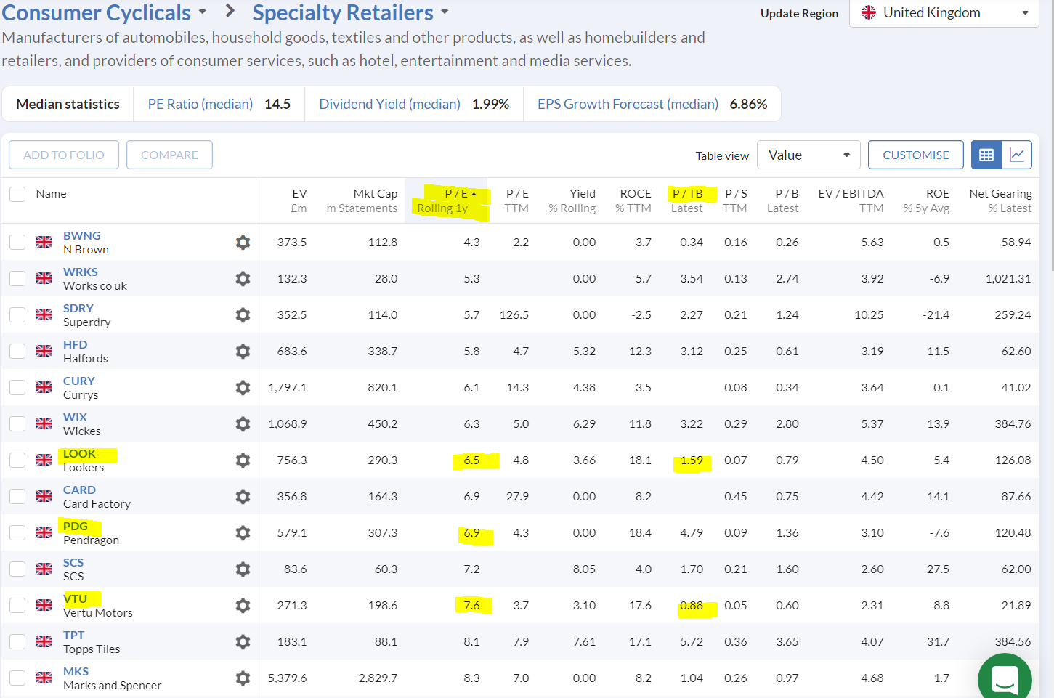
Task: Tick the checkbox for Works co uk
Action: pos(17,279)
